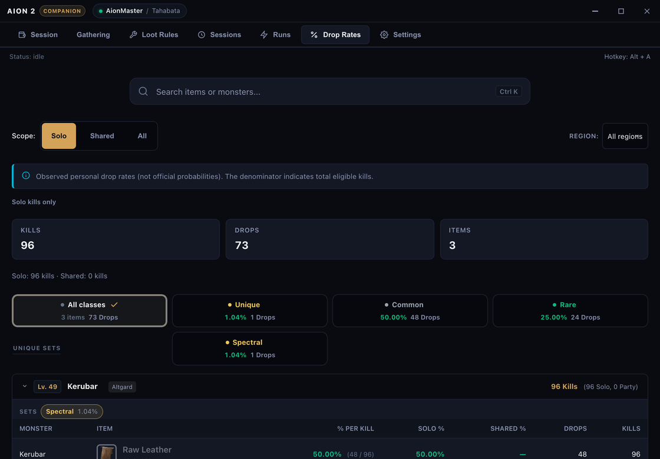Filter by the Unique rarity card
The width and height of the screenshot is (660, 459).
click(250, 311)
